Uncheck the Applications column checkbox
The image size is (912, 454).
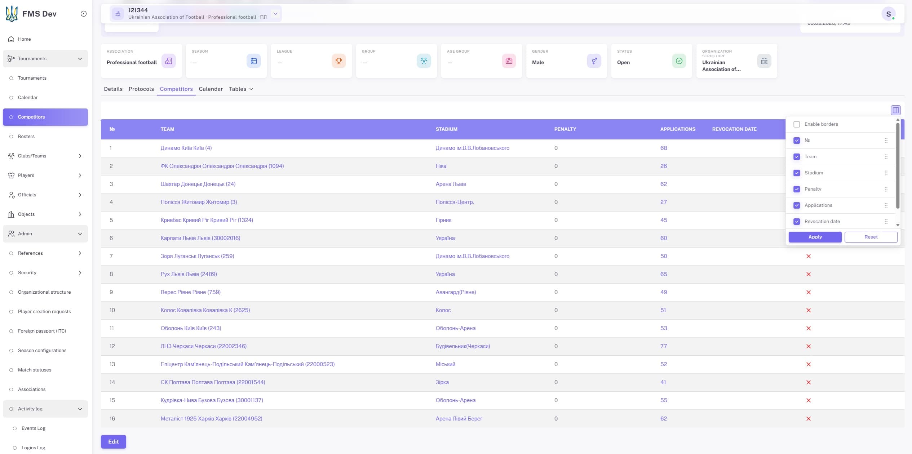tap(797, 205)
